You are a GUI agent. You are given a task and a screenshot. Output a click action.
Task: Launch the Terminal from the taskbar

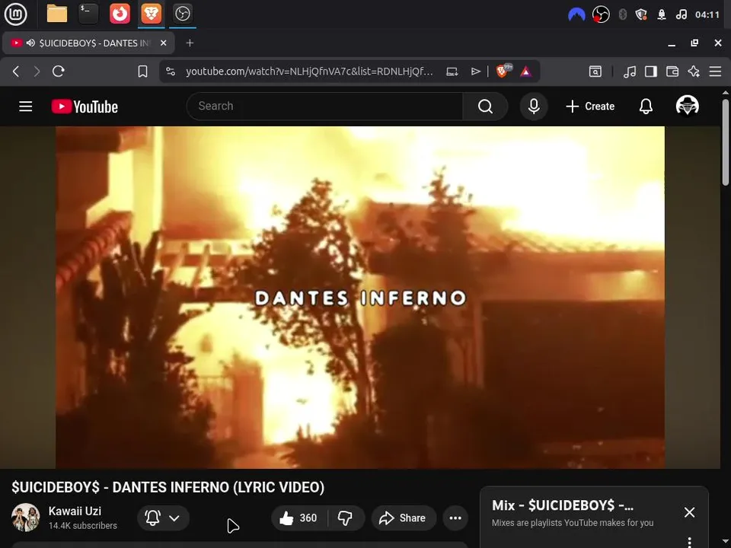[x=88, y=14]
